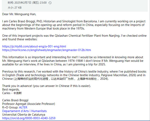Click the clock history icon beside 23:00
This screenshot has height=121, width=150.
tap(50, 3)
